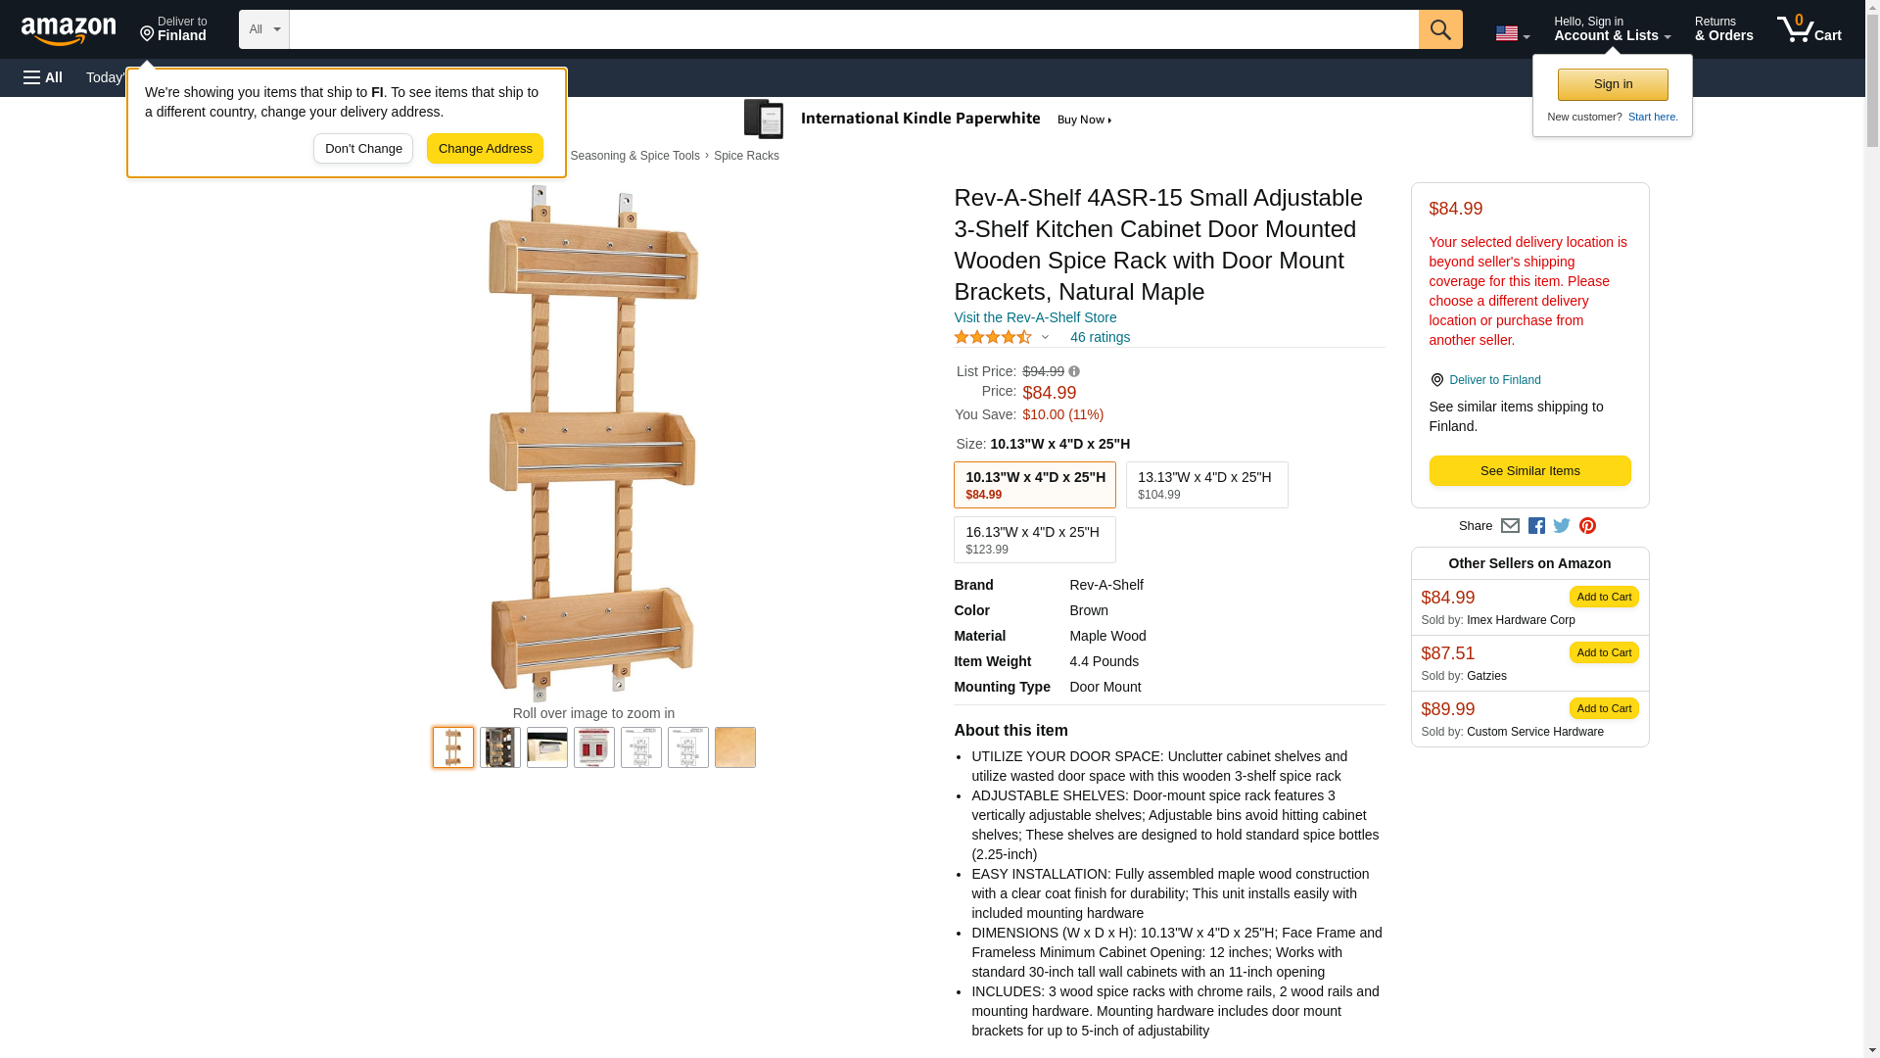
Task: Expand the country flag language selector
Action: tap(1512, 33)
